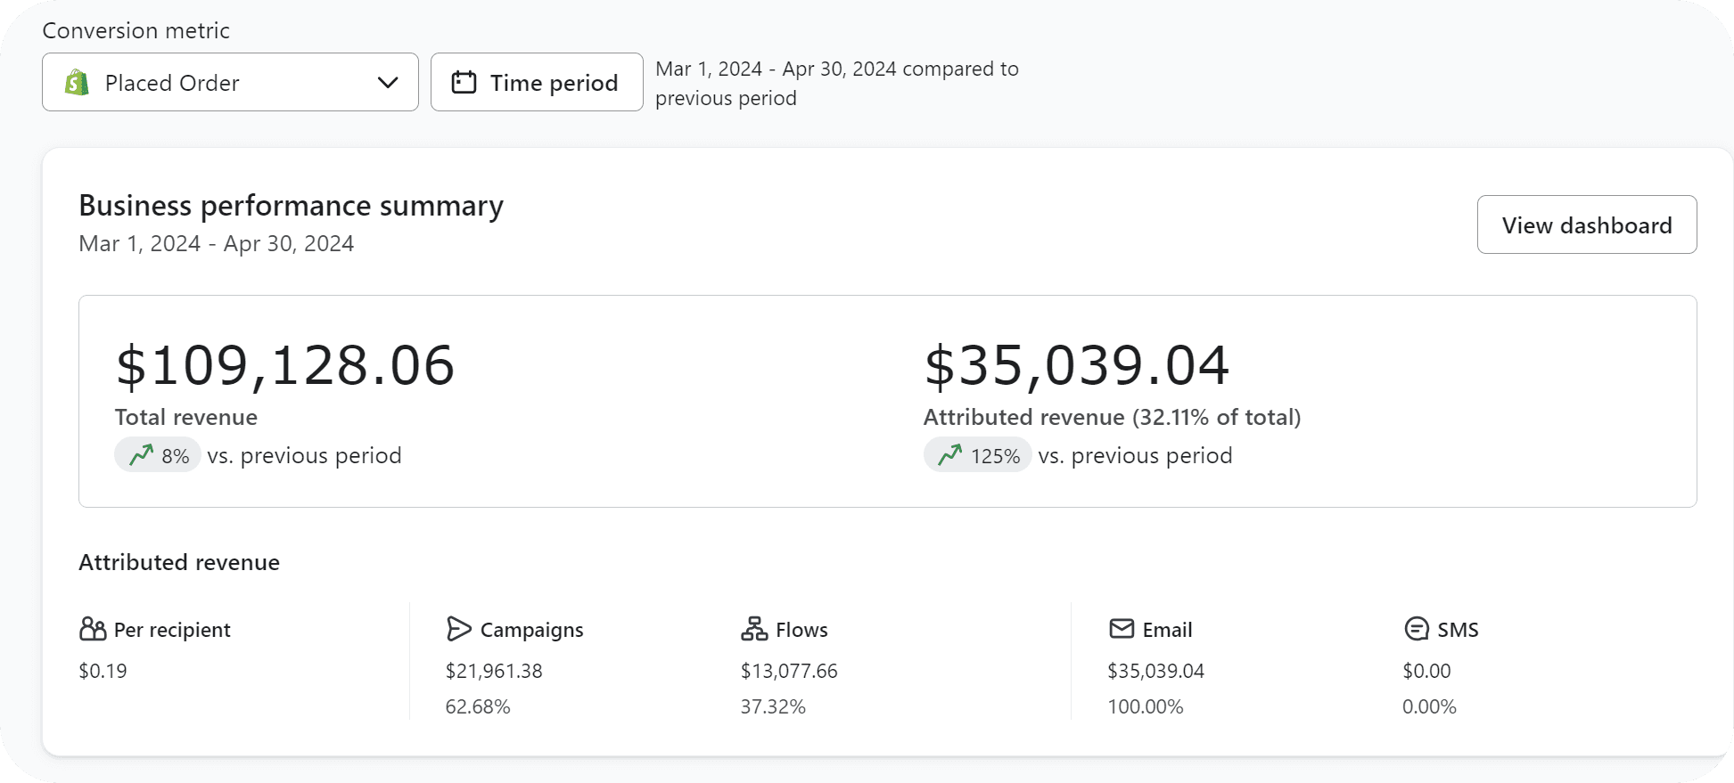Click the Flows diagram icon
This screenshot has width=1734, height=783.
pos(754,629)
